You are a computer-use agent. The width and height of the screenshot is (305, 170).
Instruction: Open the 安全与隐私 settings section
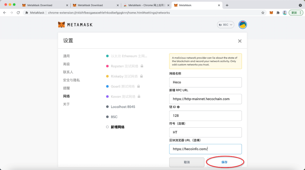coord(71,80)
